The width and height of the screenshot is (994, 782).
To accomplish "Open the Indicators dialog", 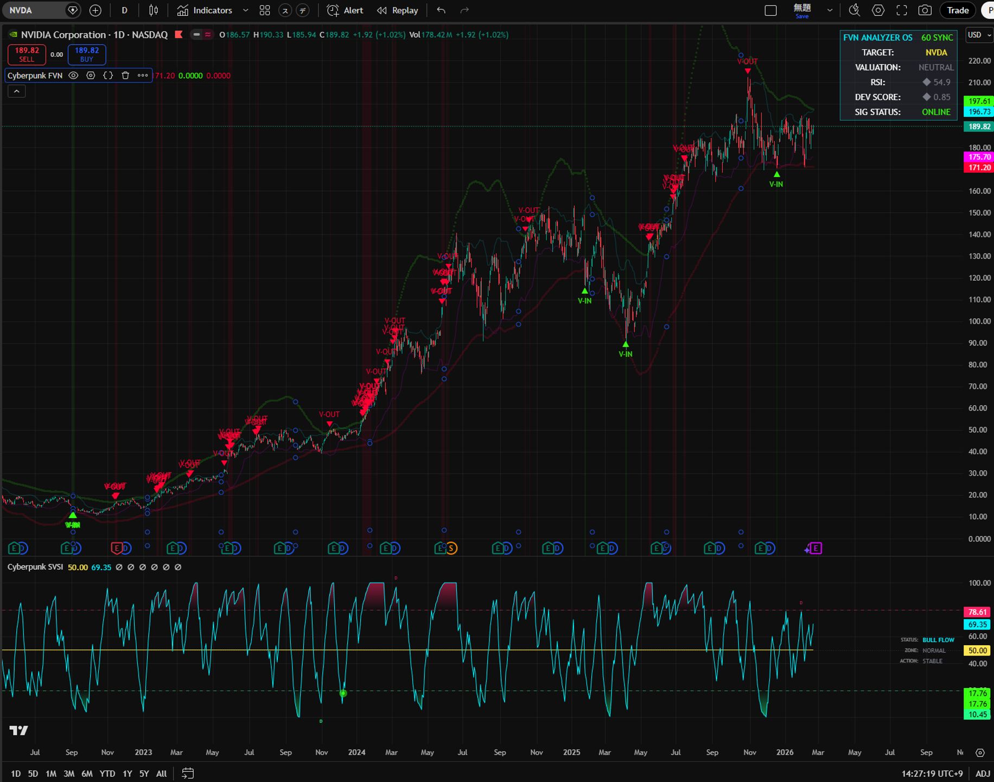I will pos(205,10).
